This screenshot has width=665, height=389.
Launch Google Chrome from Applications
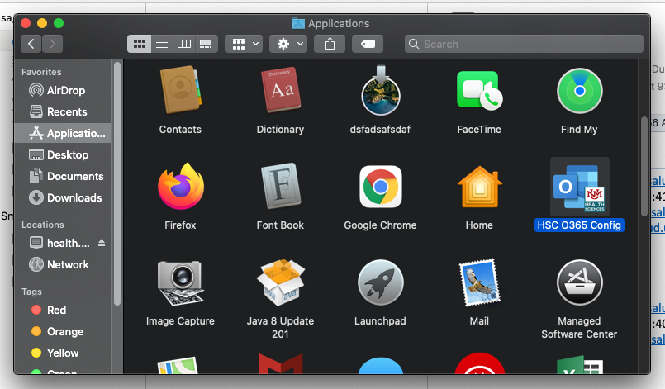coord(380,187)
